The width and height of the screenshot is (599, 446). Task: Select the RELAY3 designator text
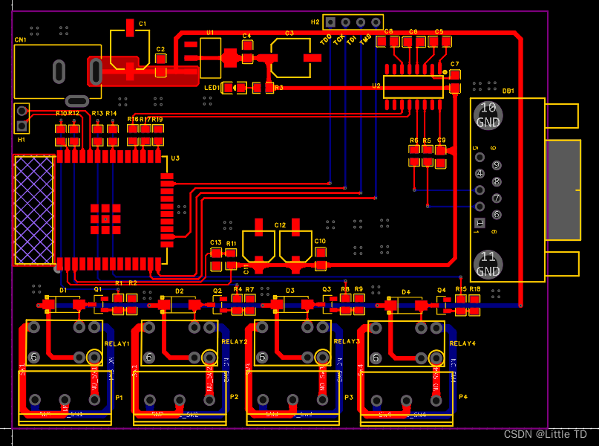pos(347,341)
